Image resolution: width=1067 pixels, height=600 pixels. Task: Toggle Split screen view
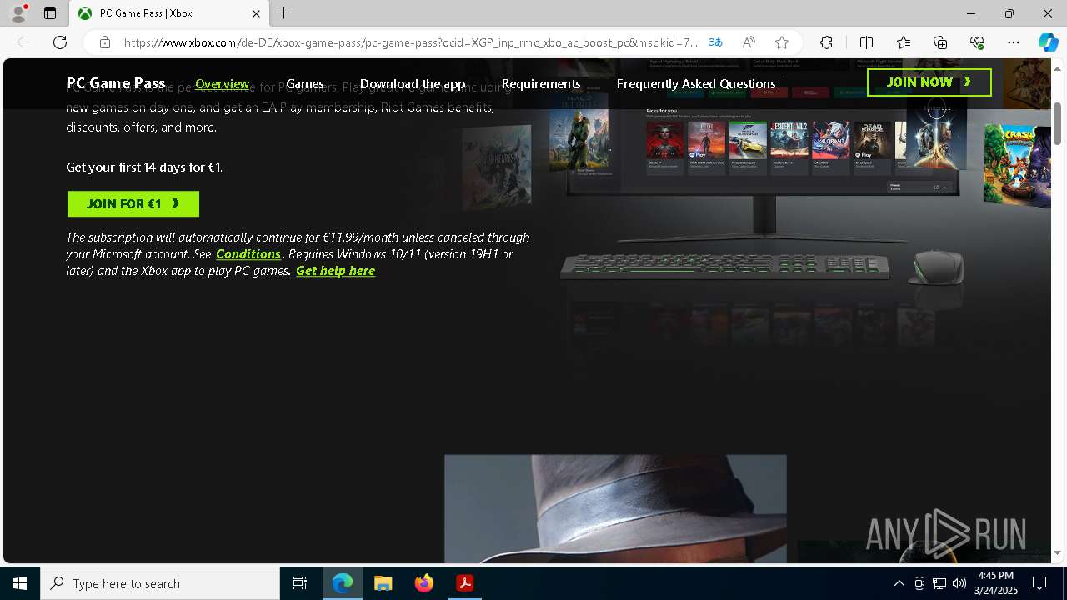click(x=867, y=42)
